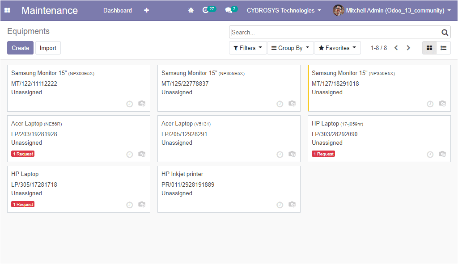Clock activity icon on LP/203/19281928 card
Screen dimensions: 458x264
click(x=129, y=154)
